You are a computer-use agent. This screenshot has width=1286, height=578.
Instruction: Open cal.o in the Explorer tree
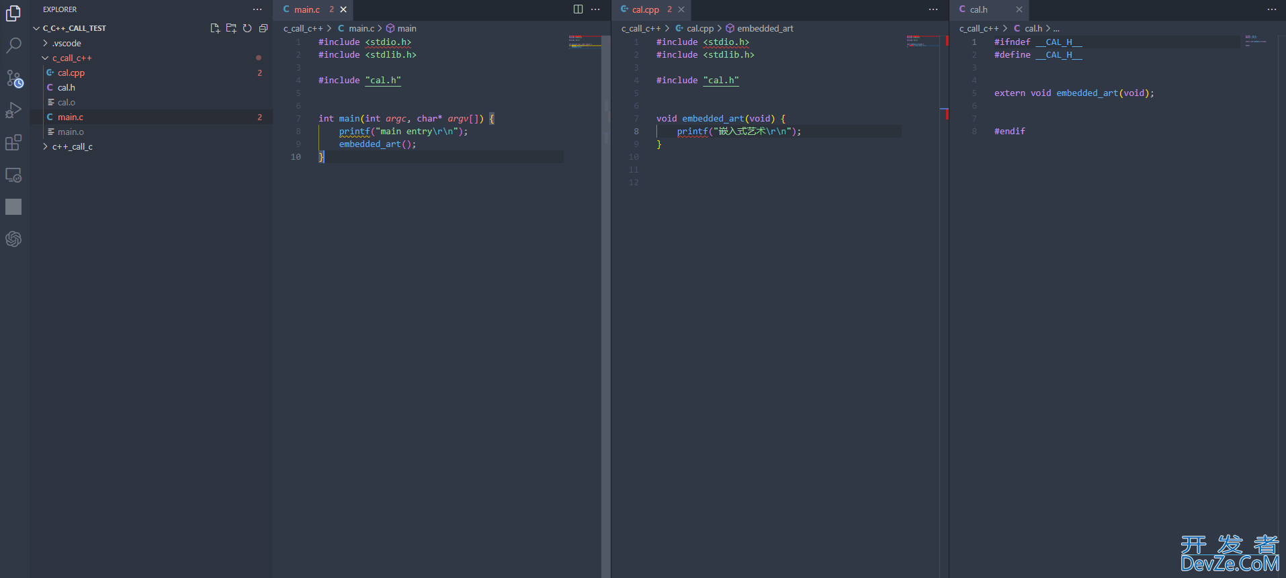pos(151,102)
